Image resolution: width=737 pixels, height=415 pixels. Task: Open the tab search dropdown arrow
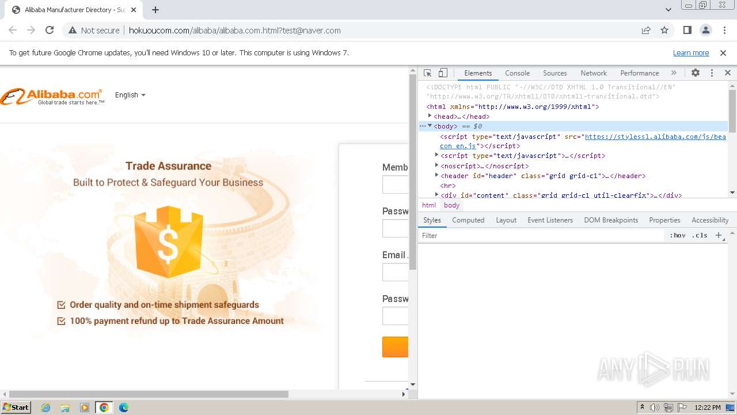point(668,10)
